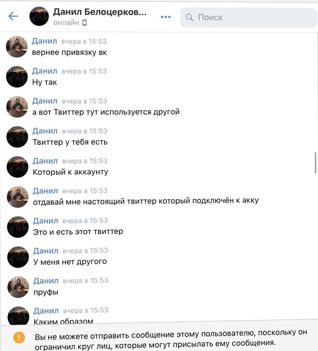This screenshot has width=318, height=351.
Task: Click the orange warning exclamation icon
Action: click(x=19, y=337)
